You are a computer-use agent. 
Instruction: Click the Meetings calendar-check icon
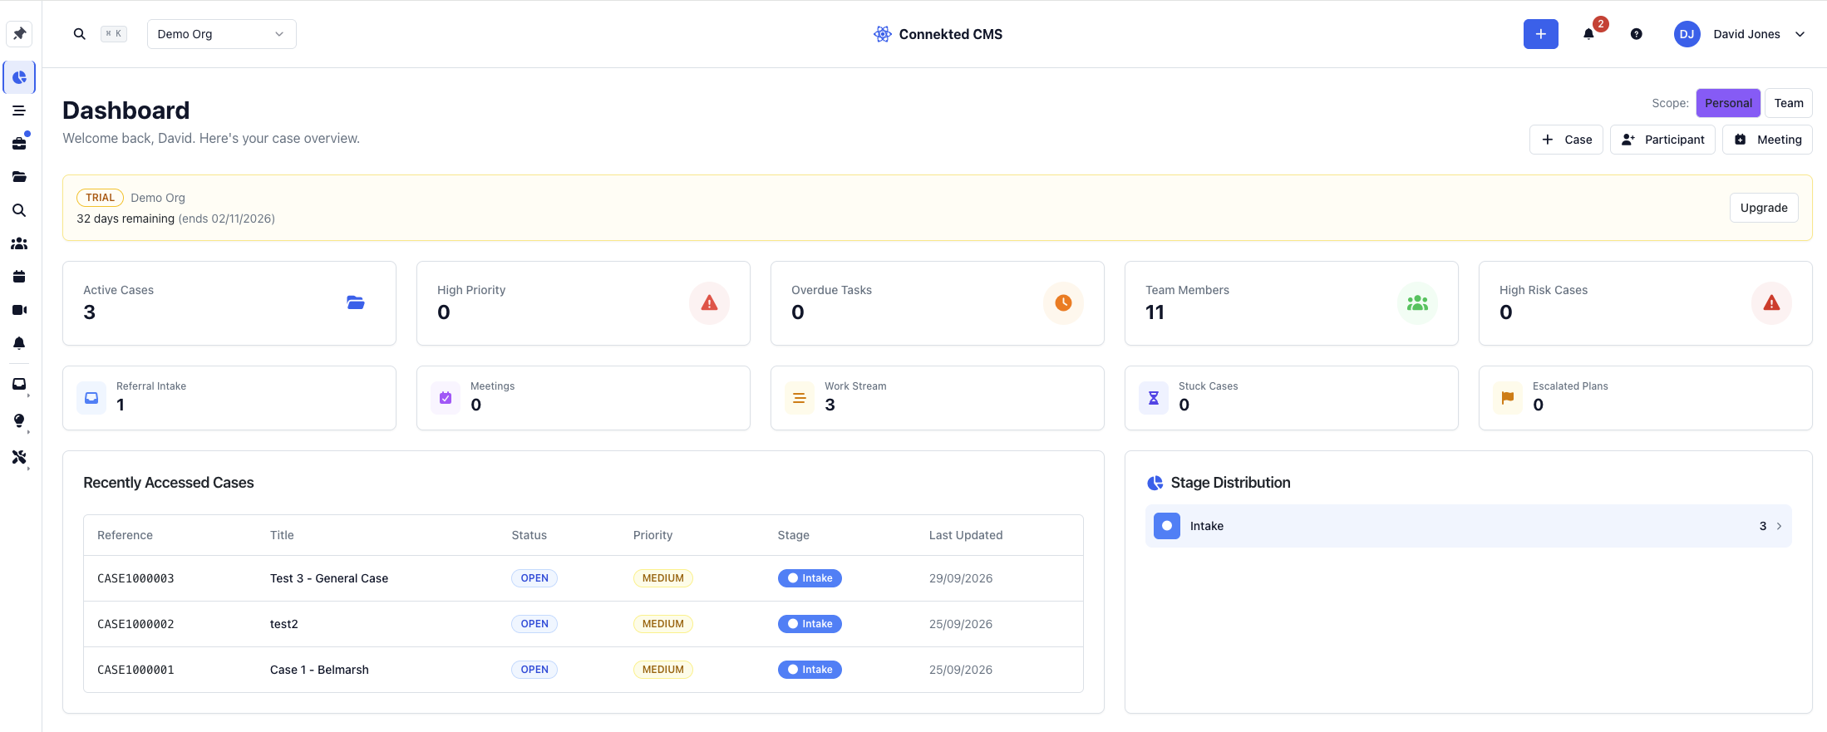point(446,398)
